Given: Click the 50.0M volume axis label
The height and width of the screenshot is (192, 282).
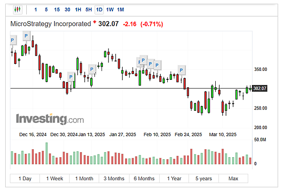Looking at the screenshot, I should [x=260, y=139].
